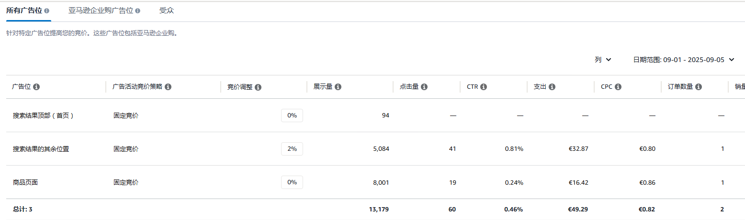This screenshot has height=220, width=745.
Task: Edit bid adjustment for 搜索结果顶部（首页）
Action: coord(292,115)
